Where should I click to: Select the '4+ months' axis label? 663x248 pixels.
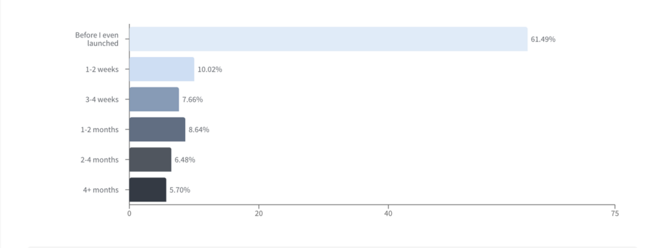[x=100, y=190]
